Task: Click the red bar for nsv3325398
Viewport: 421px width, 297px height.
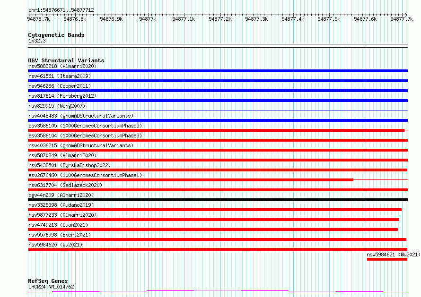Action: coord(215,210)
